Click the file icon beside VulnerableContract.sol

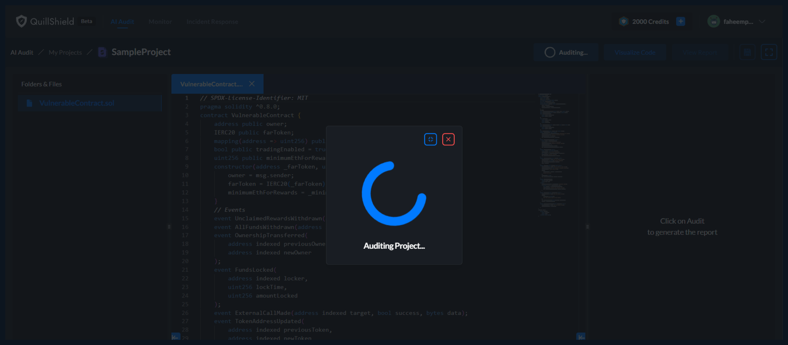click(29, 103)
